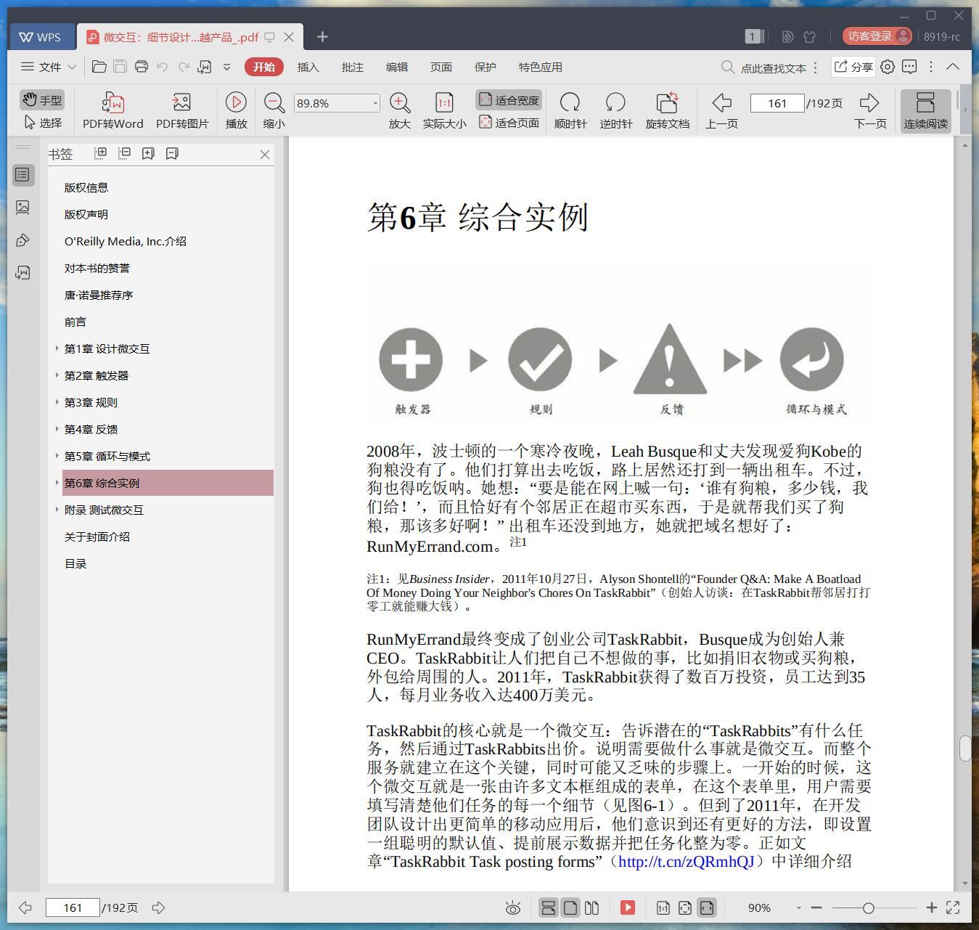
Task: Click the page number 161 field in toolbar
Action: point(777,103)
